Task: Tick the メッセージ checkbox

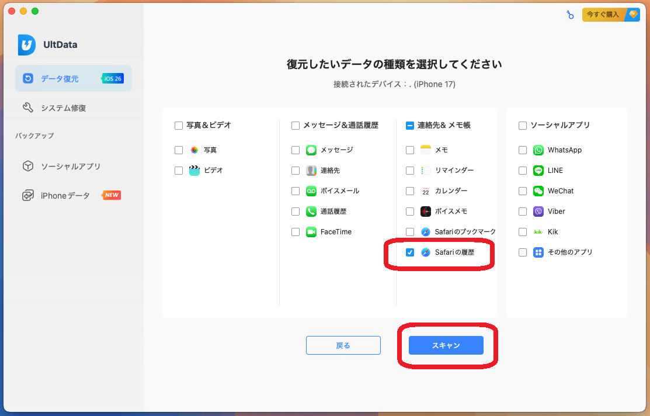Action: [x=296, y=150]
